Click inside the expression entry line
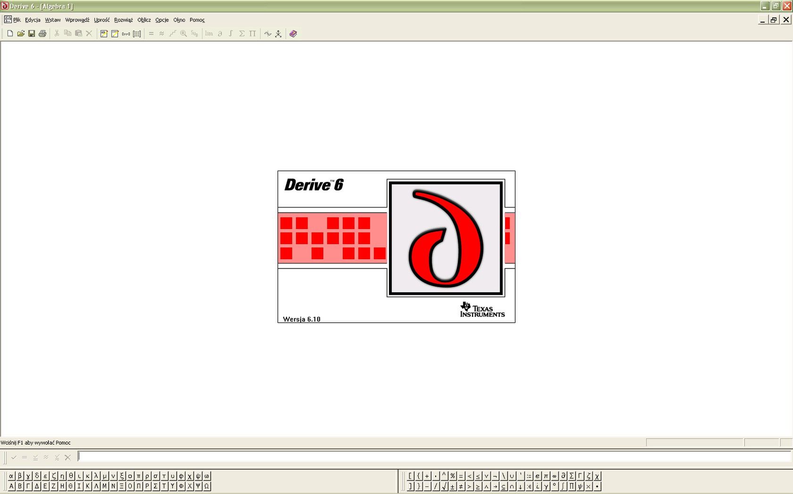 (434, 456)
